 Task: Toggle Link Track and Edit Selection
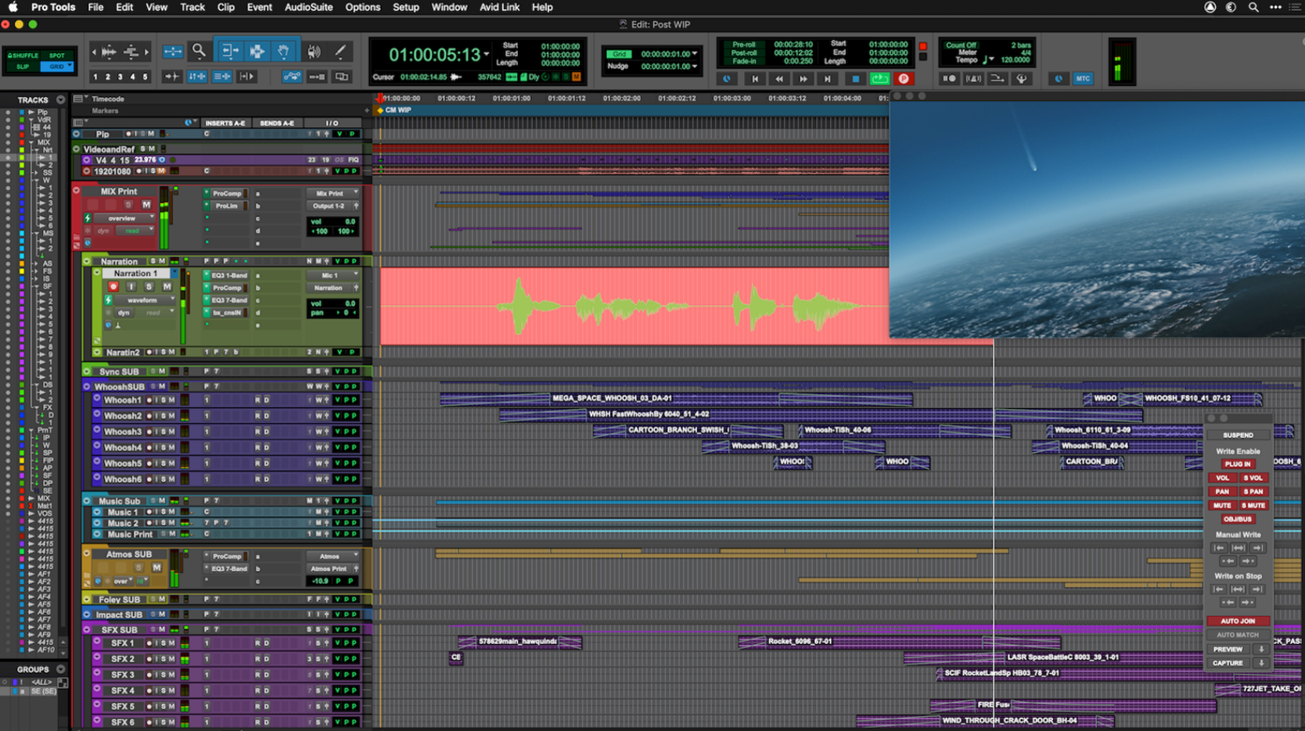[x=222, y=77]
